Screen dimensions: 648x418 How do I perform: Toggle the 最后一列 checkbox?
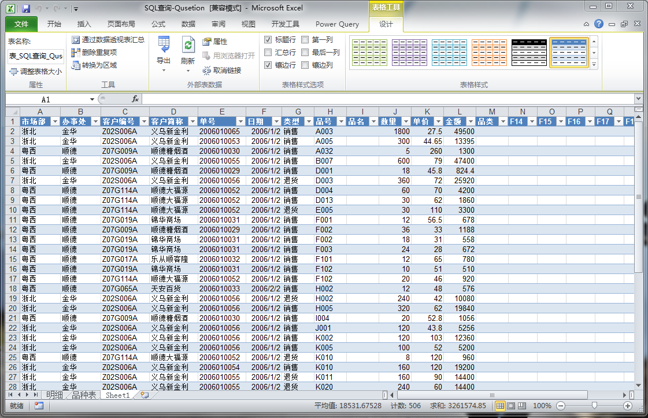point(305,53)
